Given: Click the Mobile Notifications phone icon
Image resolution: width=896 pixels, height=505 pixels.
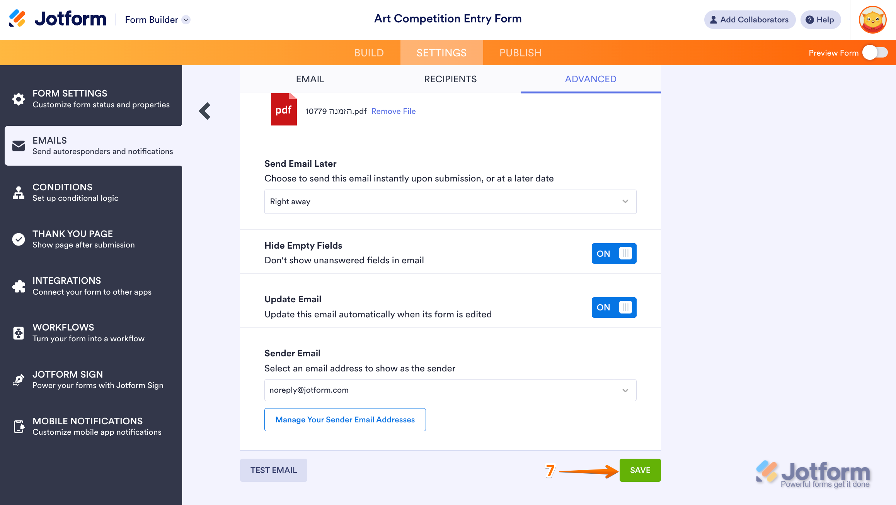Looking at the screenshot, I should (x=19, y=427).
